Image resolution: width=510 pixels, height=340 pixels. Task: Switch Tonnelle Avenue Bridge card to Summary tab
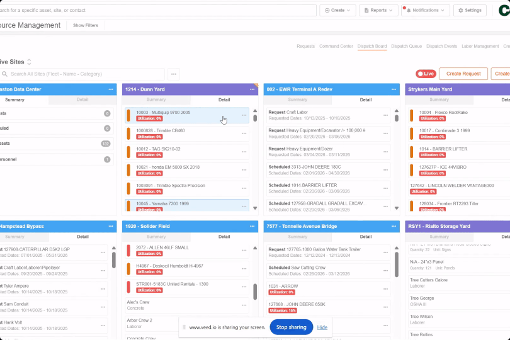click(298, 237)
